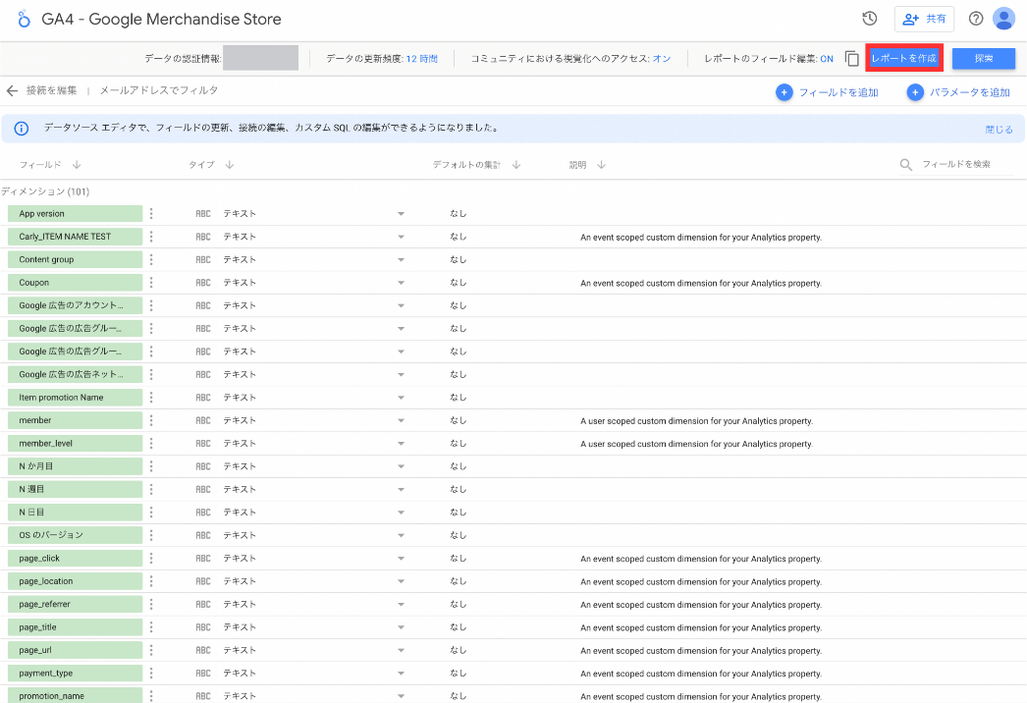Open the user account avatar
The height and width of the screenshot is (703, 1027).
1003,19
